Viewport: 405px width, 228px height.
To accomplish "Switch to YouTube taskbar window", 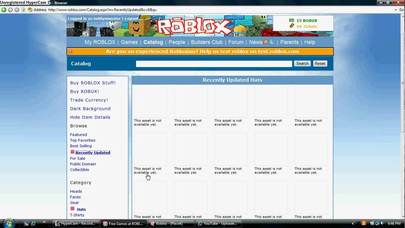I will point(218,224).
